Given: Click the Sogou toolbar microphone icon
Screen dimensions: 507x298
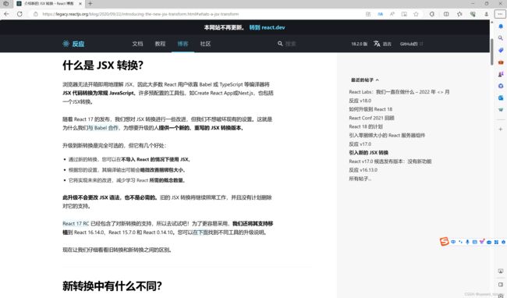Looking at the screenshot, I should pyautogui.click(x=467, y=242).
